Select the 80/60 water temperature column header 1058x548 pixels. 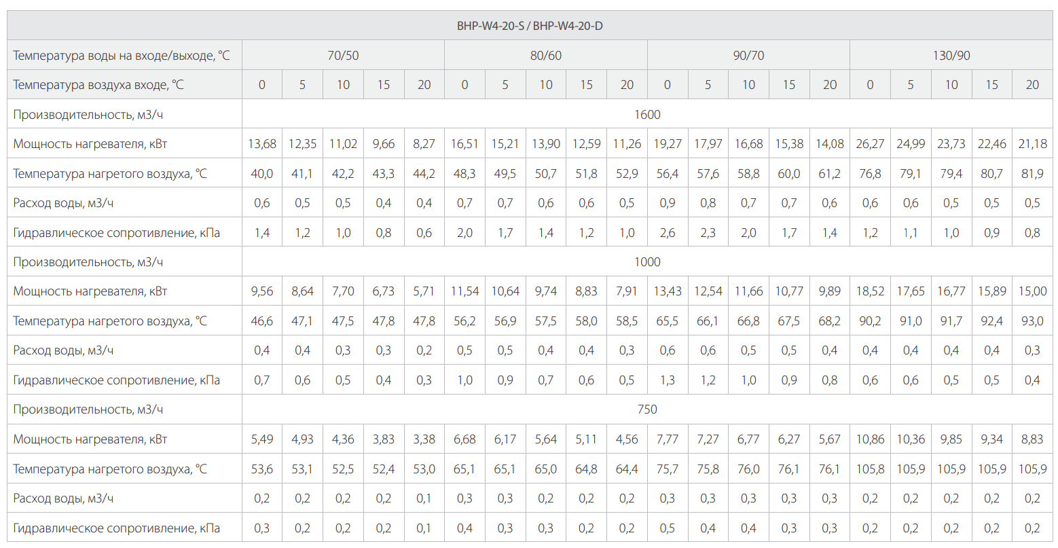click(x=546, y=55)
